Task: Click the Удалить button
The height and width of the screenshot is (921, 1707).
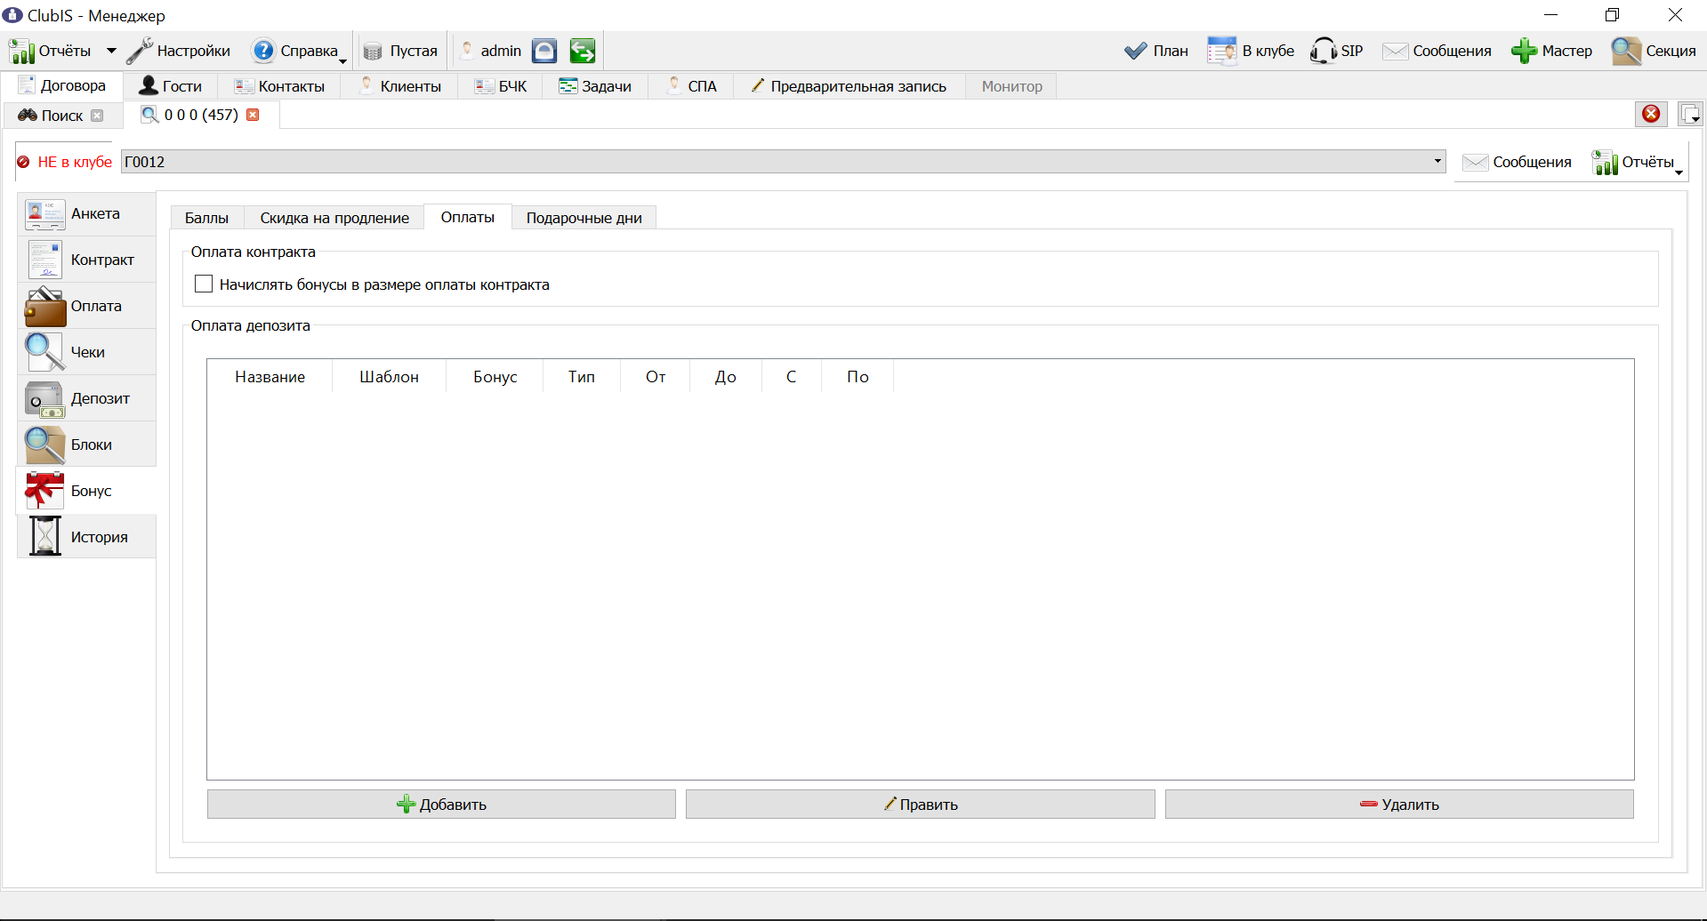Action: [1399, 805]
